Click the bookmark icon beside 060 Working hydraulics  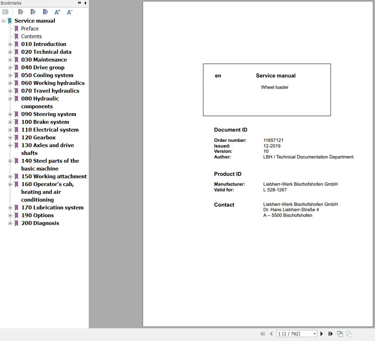click(17, 83)
